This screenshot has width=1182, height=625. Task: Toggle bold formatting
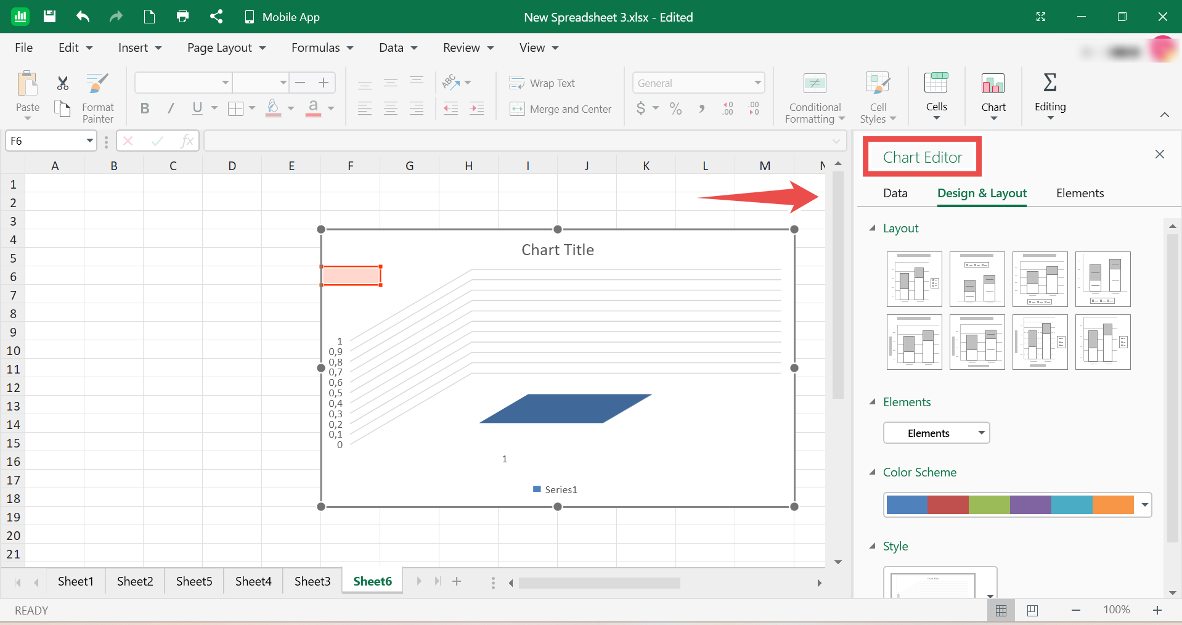(145, 108)
